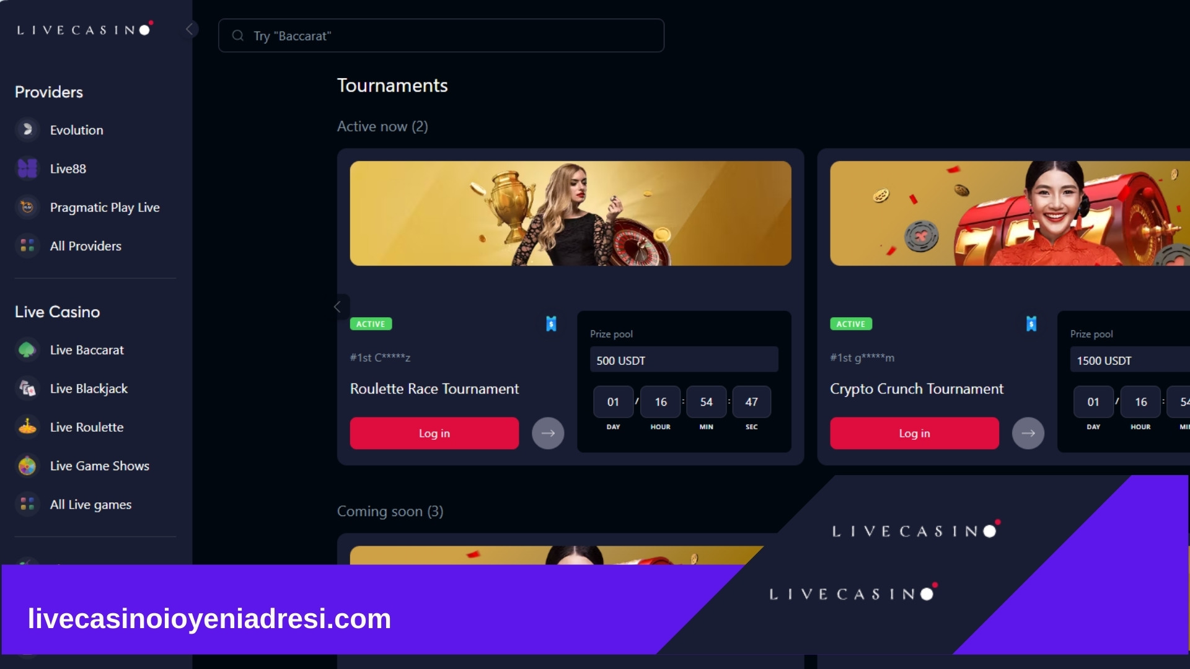
Task: Click the Live Baccarat game icon
Action: pyautogui.click(x=27, y=349)
